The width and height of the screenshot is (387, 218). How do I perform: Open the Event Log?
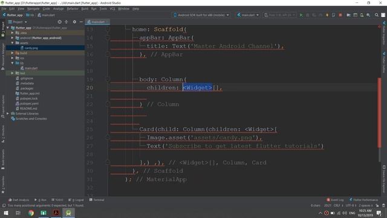tap(335, 200)
